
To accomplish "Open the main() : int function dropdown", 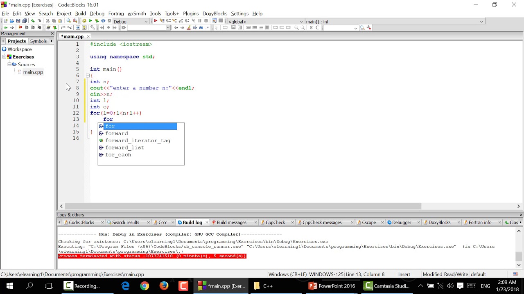I will click(x=481, y=22).
